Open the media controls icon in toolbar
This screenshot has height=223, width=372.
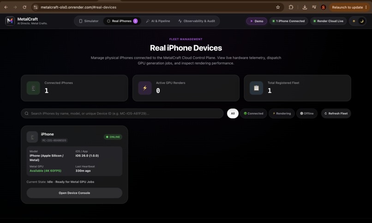pyautogui.click(x=314, y=7)
